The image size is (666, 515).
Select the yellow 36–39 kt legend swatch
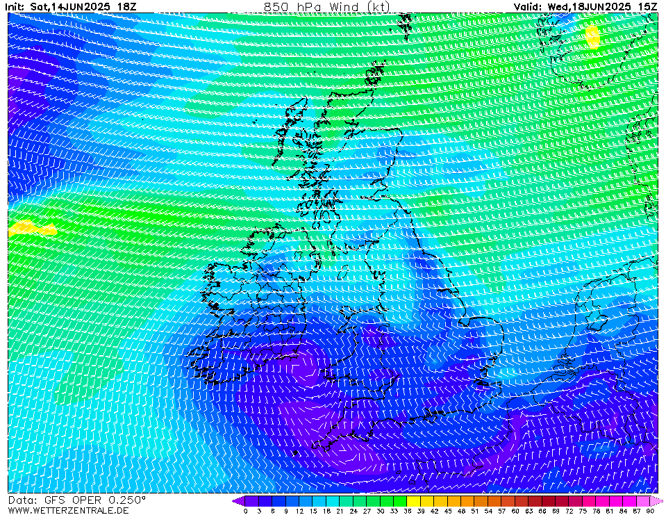[x=414, y=501]
